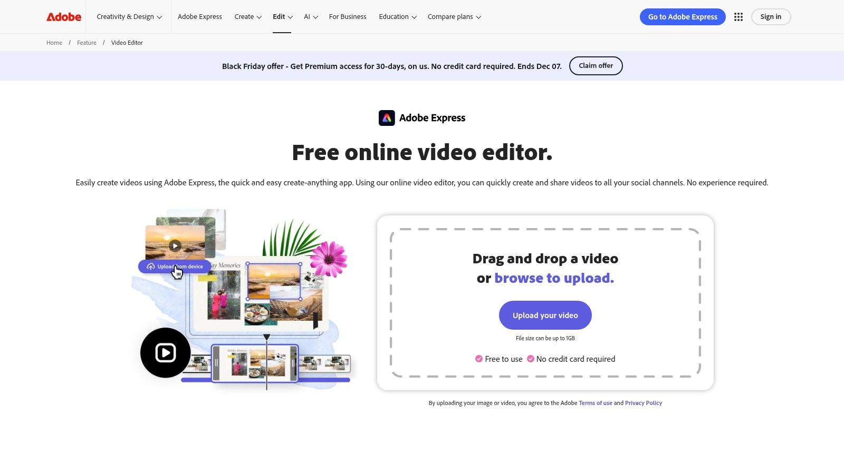Go to Home via the breadcrumb

coord(54,43)
